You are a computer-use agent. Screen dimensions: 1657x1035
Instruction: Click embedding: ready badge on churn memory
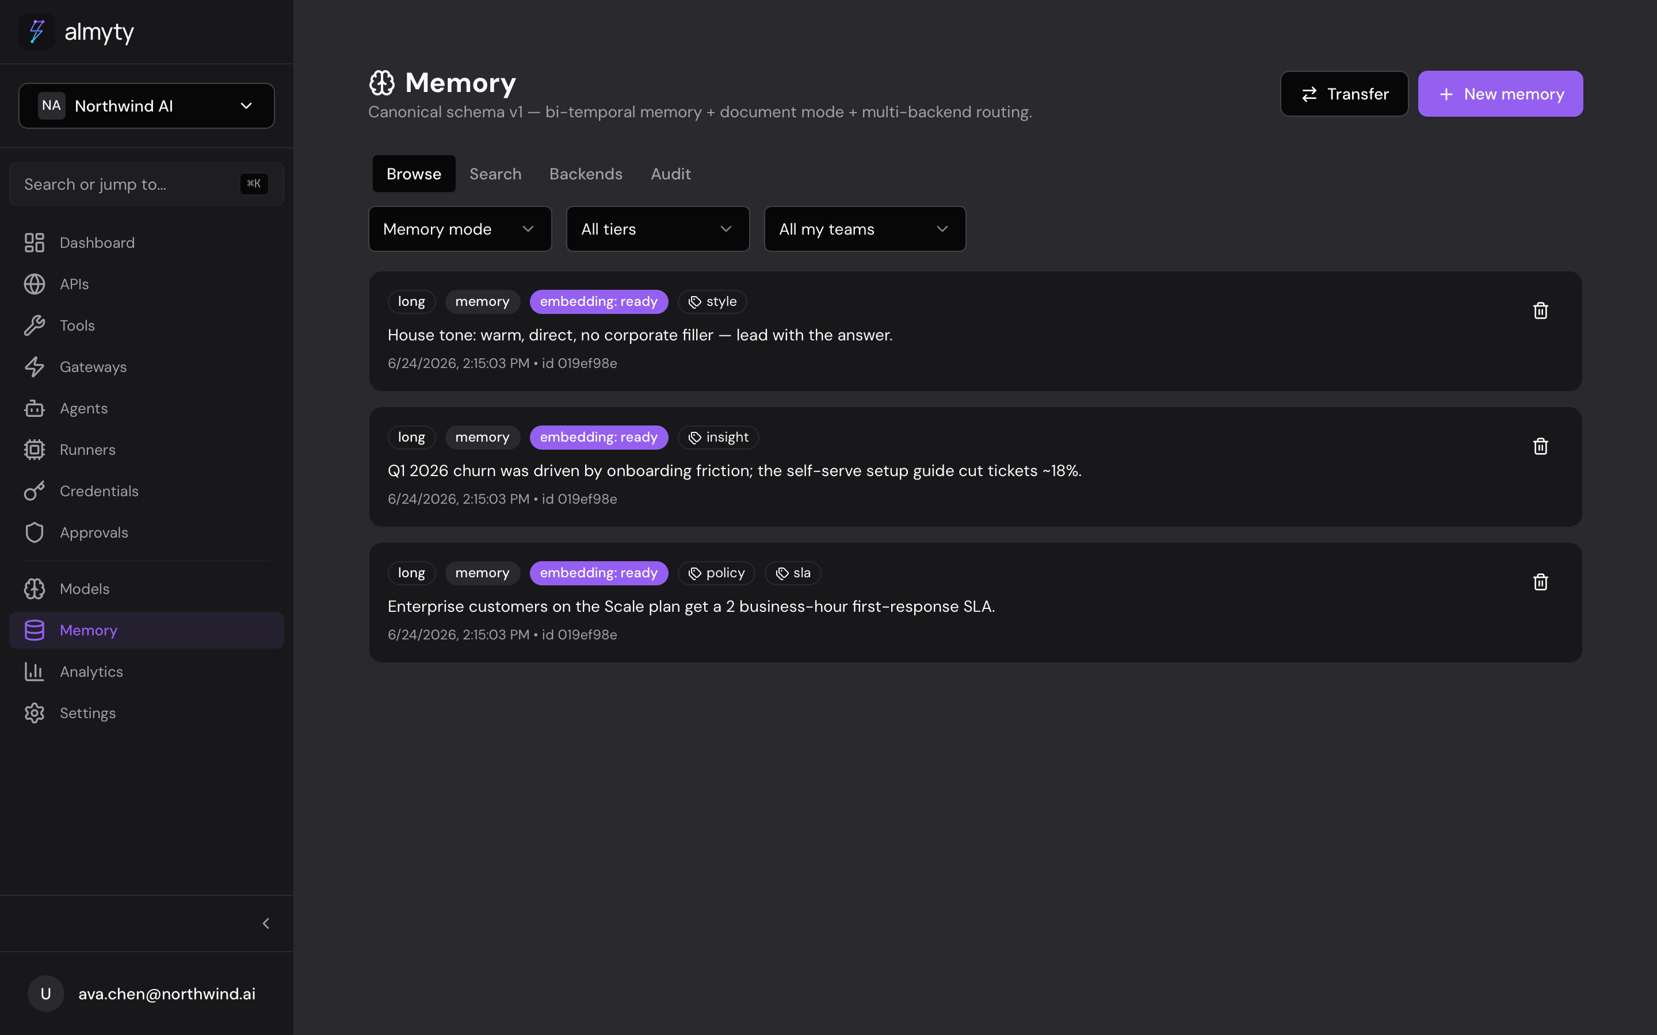tap(598, 438)
